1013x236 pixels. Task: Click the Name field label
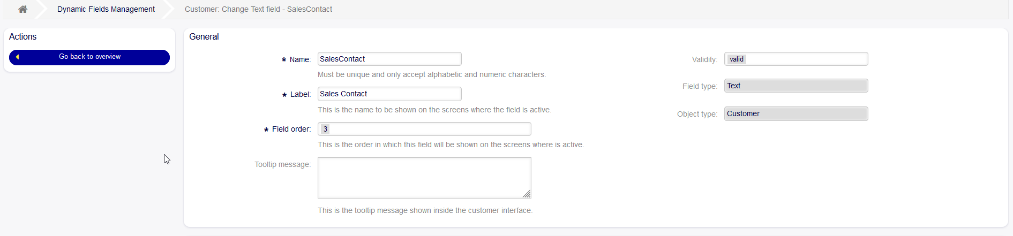299,59
